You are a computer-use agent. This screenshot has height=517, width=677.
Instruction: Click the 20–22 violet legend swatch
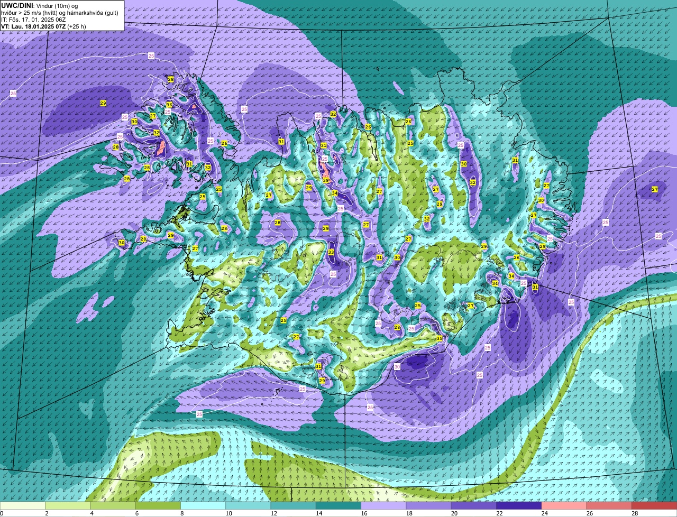474,505
